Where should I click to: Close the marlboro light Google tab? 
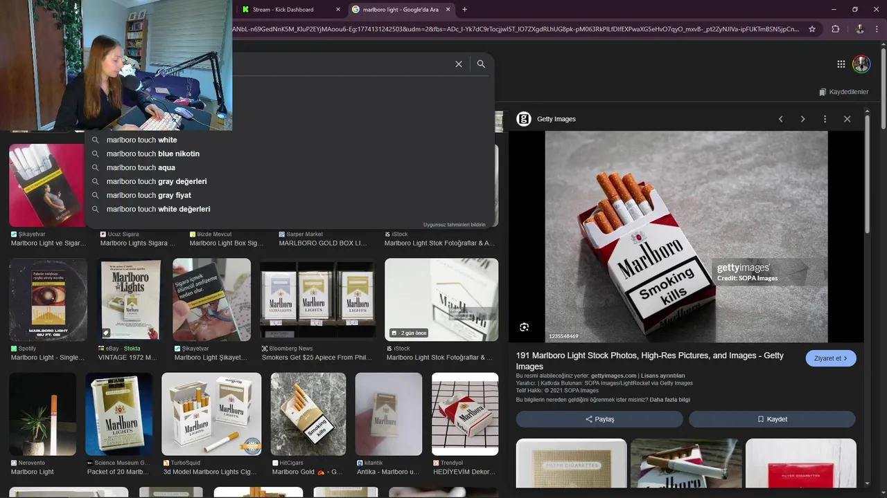[448, 10]
